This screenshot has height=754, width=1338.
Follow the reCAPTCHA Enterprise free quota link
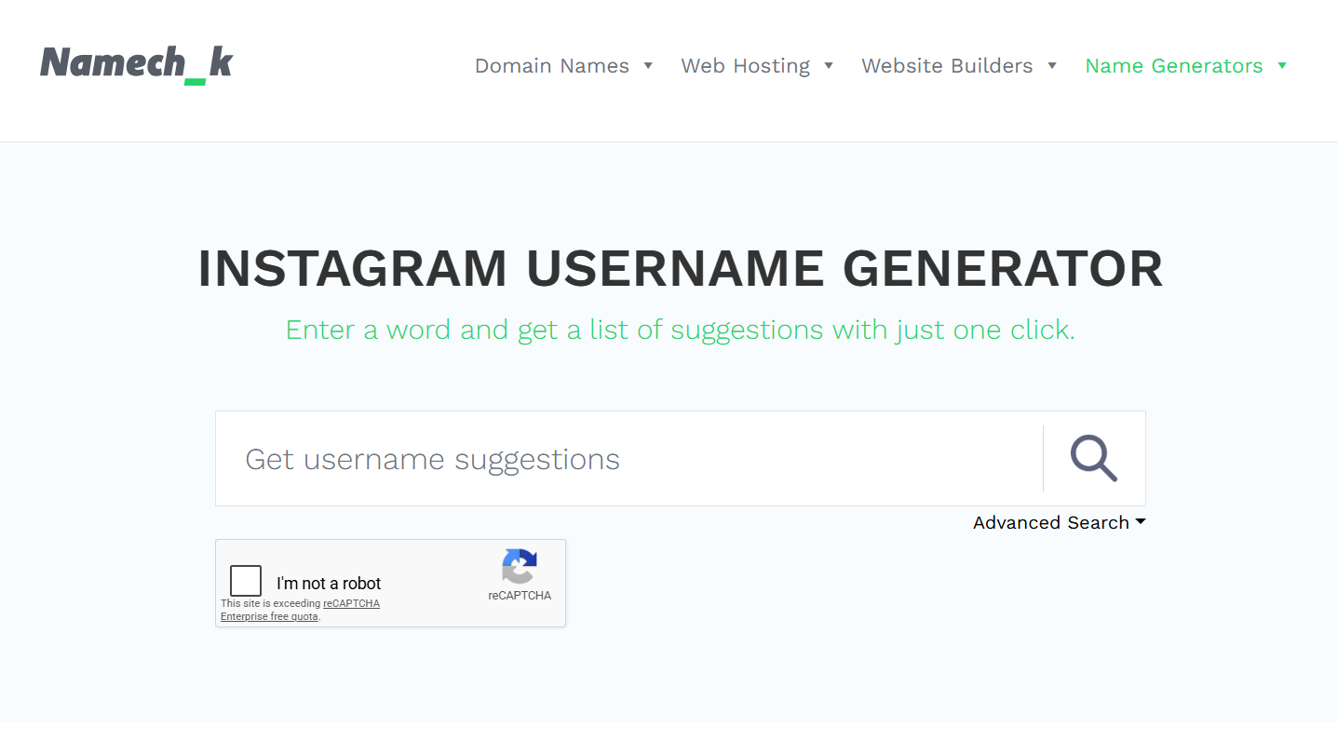(300, 610)
